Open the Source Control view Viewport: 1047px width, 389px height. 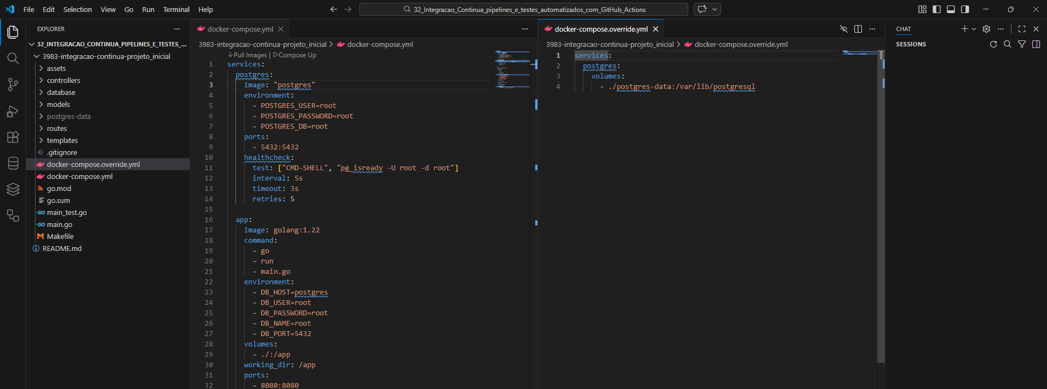(x=13, y=85)
